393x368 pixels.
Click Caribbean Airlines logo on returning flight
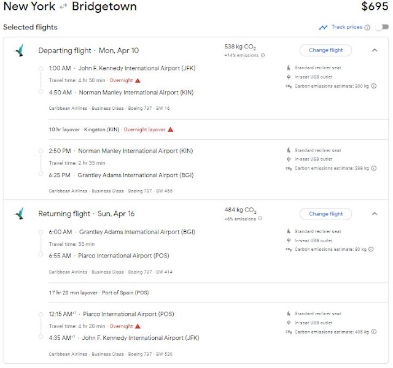coord(20,213)
